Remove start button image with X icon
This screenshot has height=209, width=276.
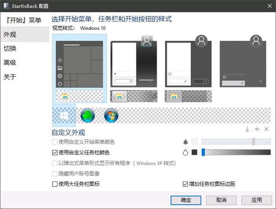click(x=267, y=129)
